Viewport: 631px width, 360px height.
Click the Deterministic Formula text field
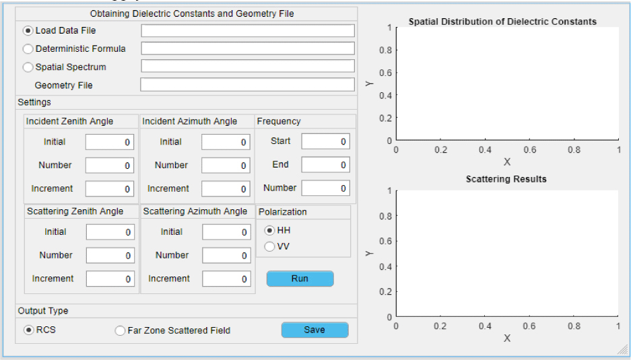[x=247, y=48]
